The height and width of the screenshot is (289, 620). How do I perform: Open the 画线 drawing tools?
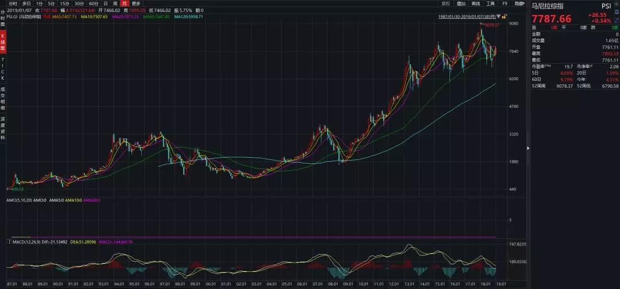476,3
